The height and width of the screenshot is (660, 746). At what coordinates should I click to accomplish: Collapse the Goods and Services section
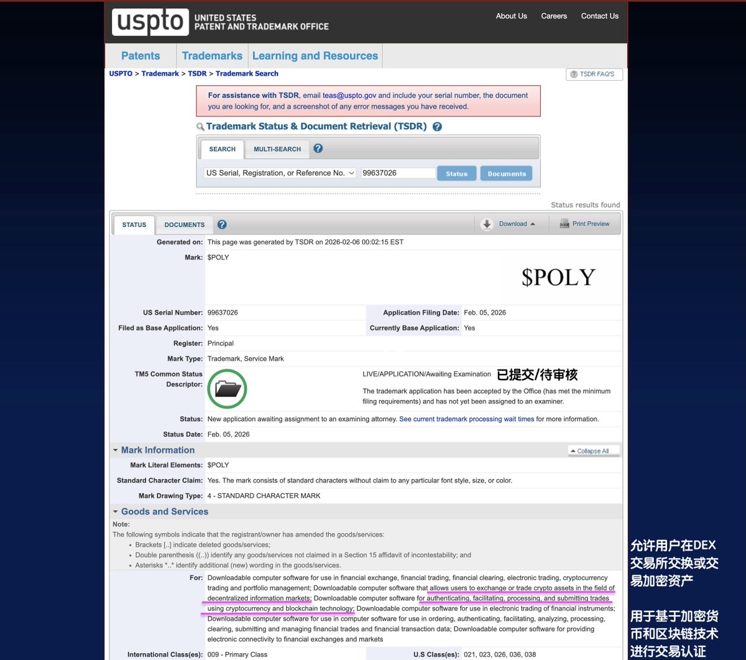point(116,512)
